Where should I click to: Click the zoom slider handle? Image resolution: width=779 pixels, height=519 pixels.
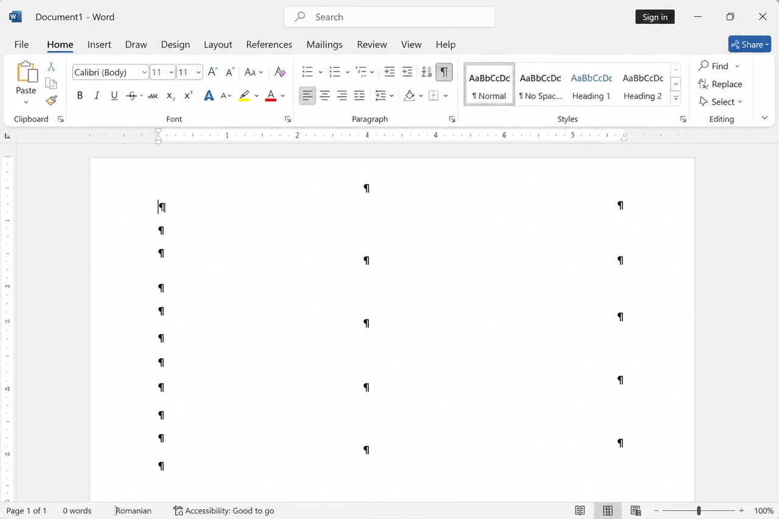coord(699,510)
